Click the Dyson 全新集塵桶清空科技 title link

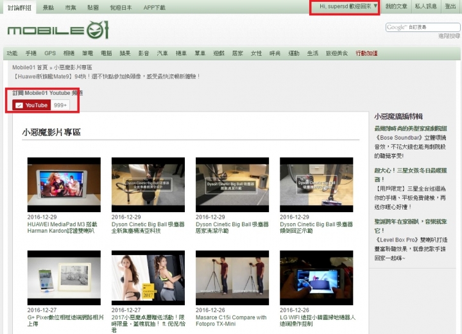coord(148,228)
